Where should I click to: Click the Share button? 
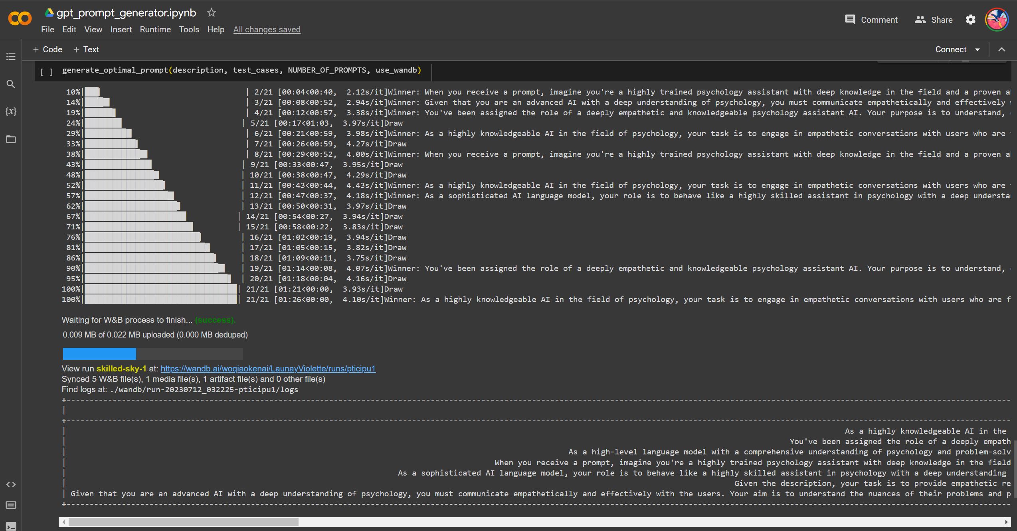(934, 20)
